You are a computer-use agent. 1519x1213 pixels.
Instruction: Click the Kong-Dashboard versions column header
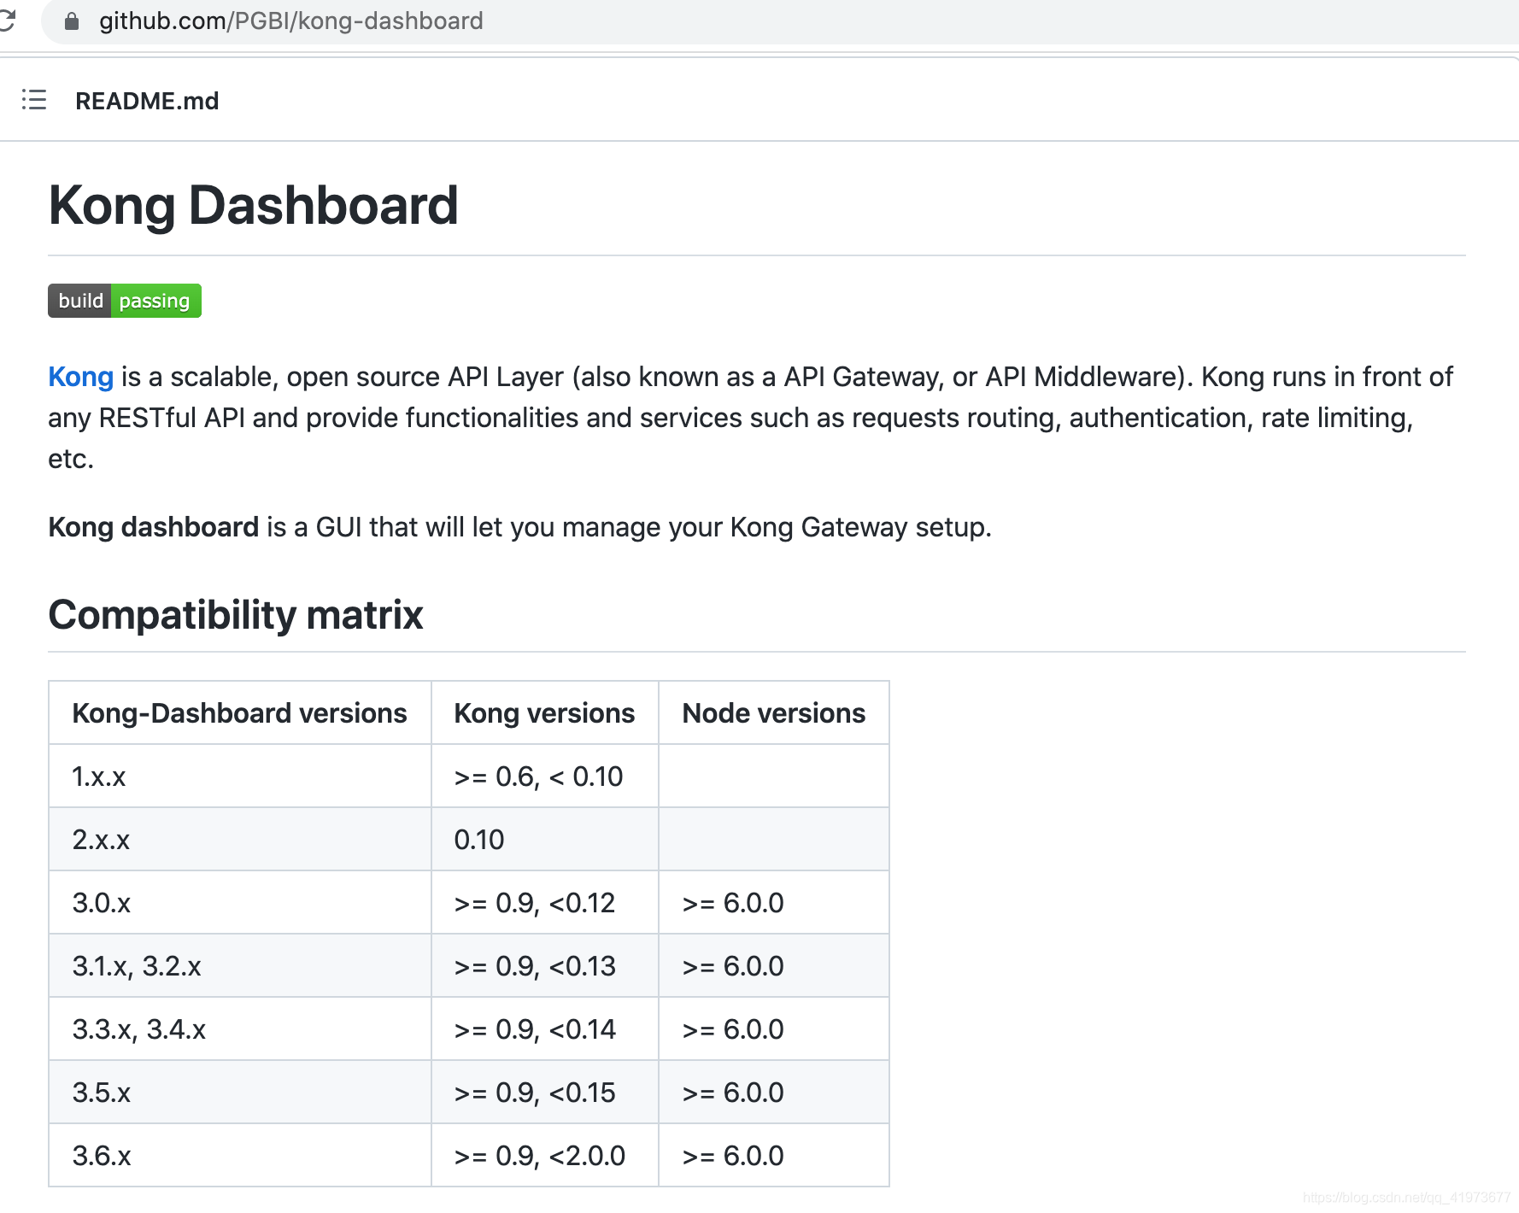pos(239,713)
